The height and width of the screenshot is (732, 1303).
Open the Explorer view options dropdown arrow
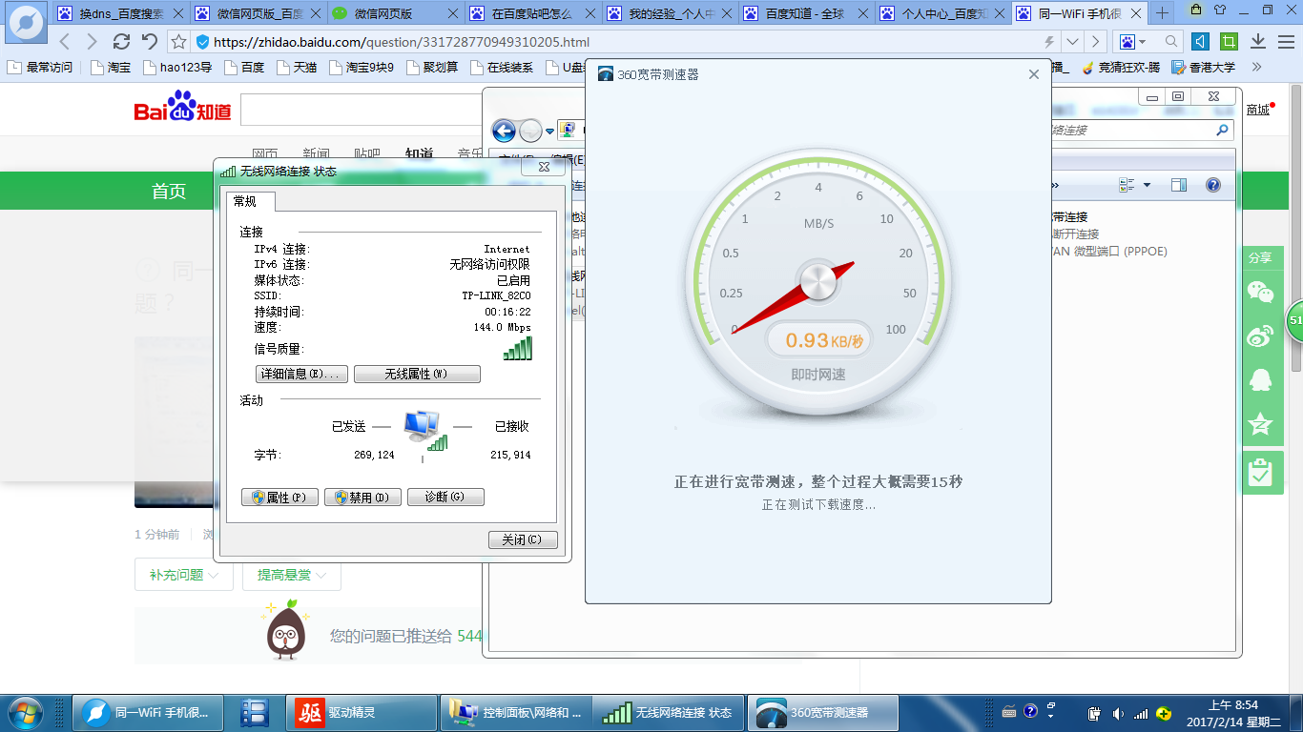(x=1147, y=185)
